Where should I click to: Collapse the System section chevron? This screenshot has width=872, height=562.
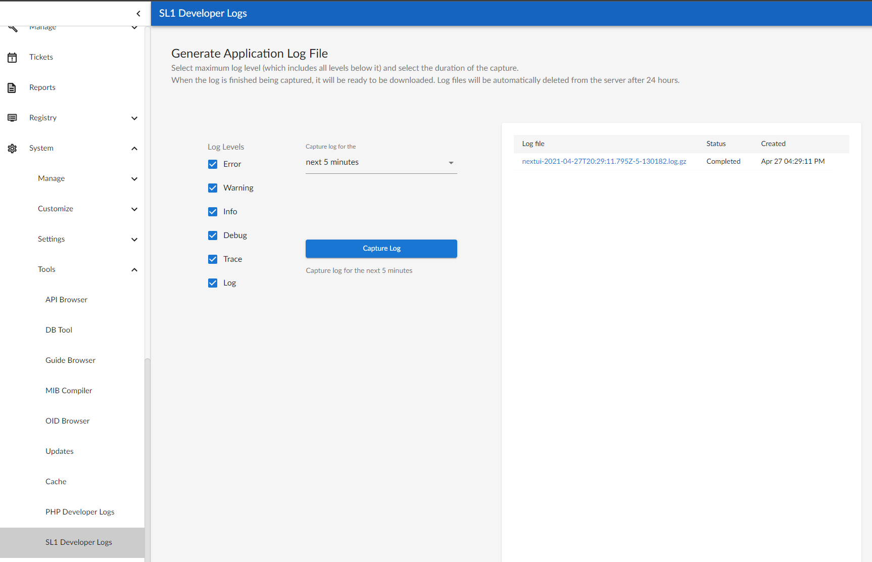tap(134, 149)
